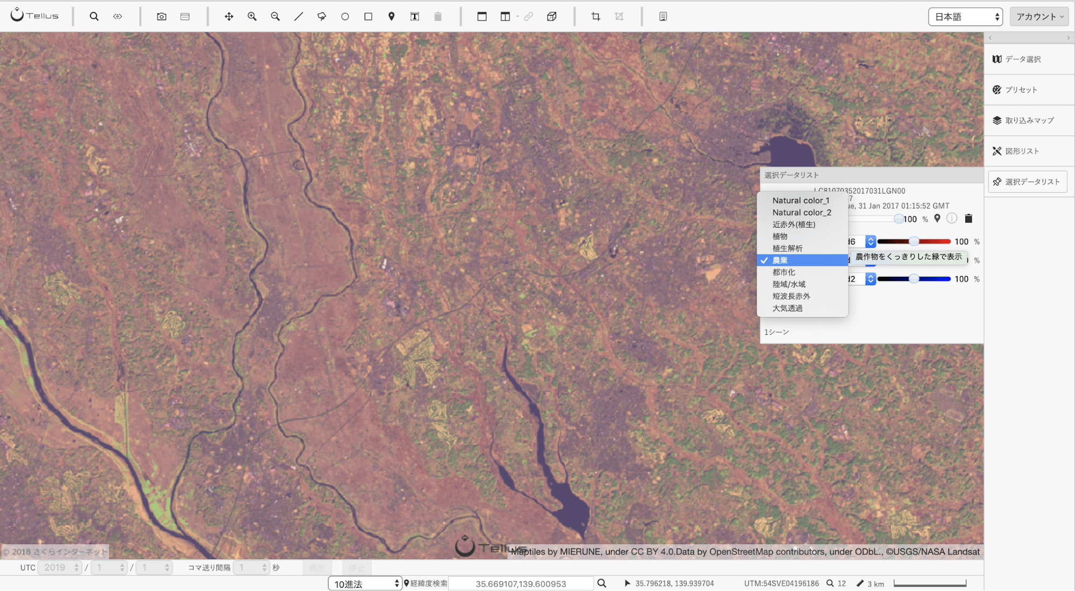Select the crop tool icon
1075x591 pixels.
(x=596, y=17)
